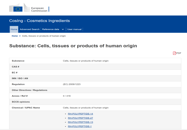Go to Advanced Search
Image resolution: width=187 pixels, height=130 pixels.
coord(30,29)
